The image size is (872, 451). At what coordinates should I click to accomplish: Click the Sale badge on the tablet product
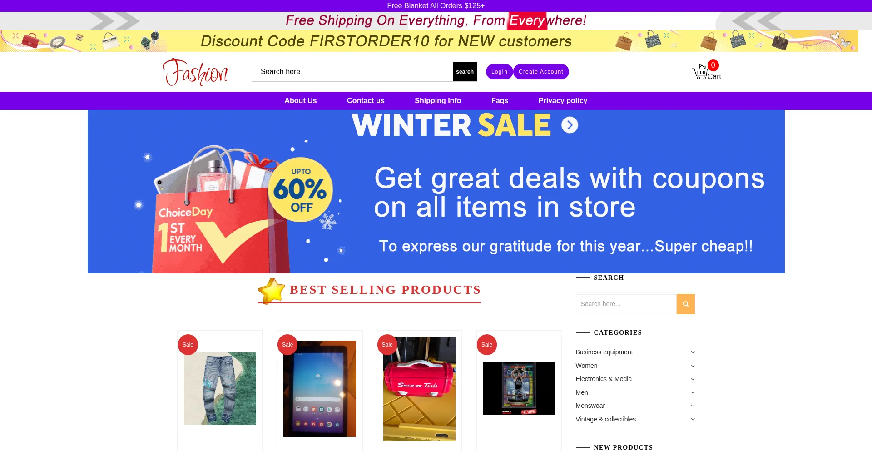coord(287,345)
